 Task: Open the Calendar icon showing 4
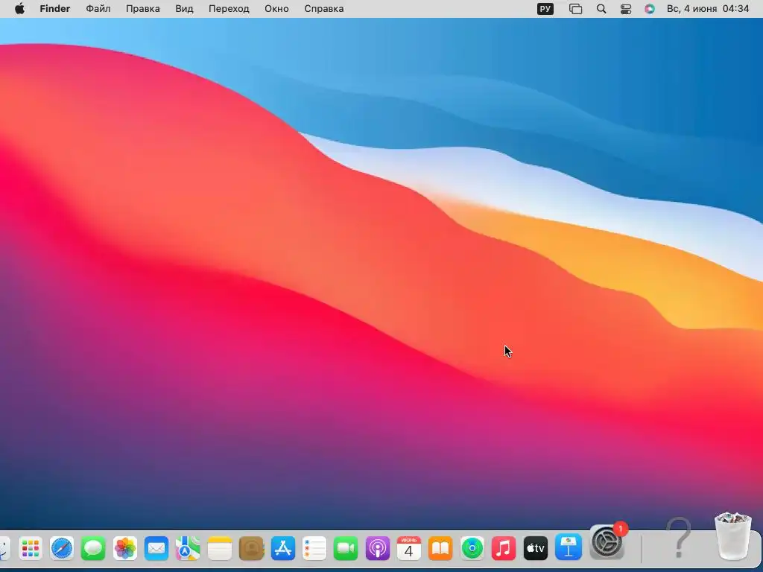click(x=409, y=549)
